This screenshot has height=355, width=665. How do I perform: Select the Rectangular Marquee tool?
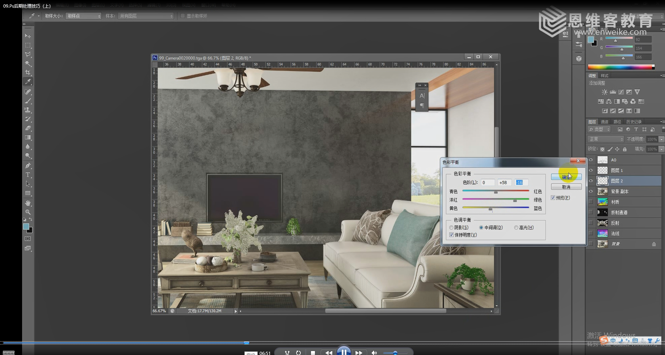coord(28,45)
